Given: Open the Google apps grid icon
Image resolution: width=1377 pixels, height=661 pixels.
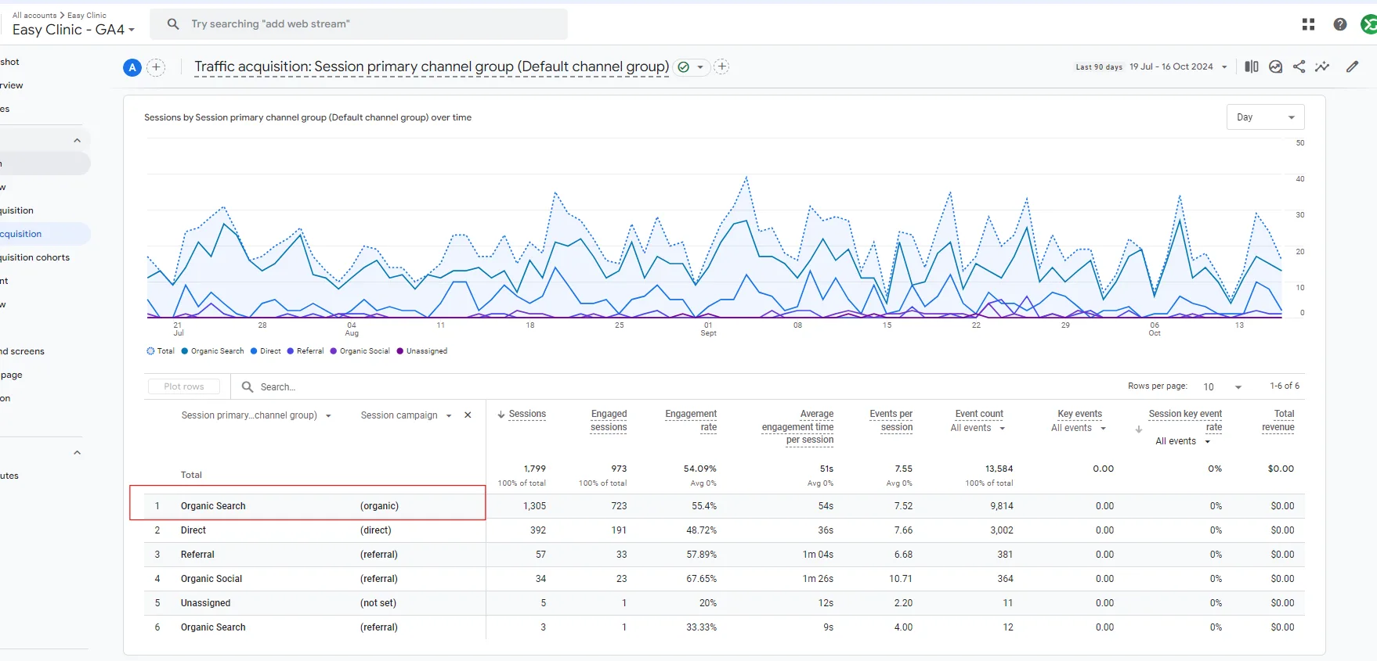Looking at the screenshot, I should [x=1308, y=24].
